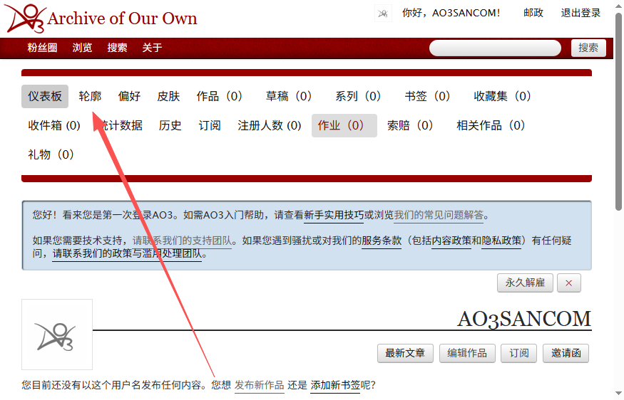
Task: Open the 历史 history tab
Action: click(170, 125)
